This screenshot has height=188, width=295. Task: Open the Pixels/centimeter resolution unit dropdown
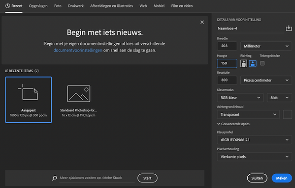tap(266, 80)
